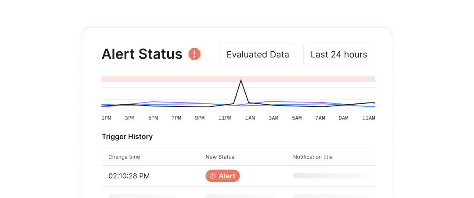This screenshot has width=474, height=198.
Task: Click the Notification title column header
Action: click(313, 157)
